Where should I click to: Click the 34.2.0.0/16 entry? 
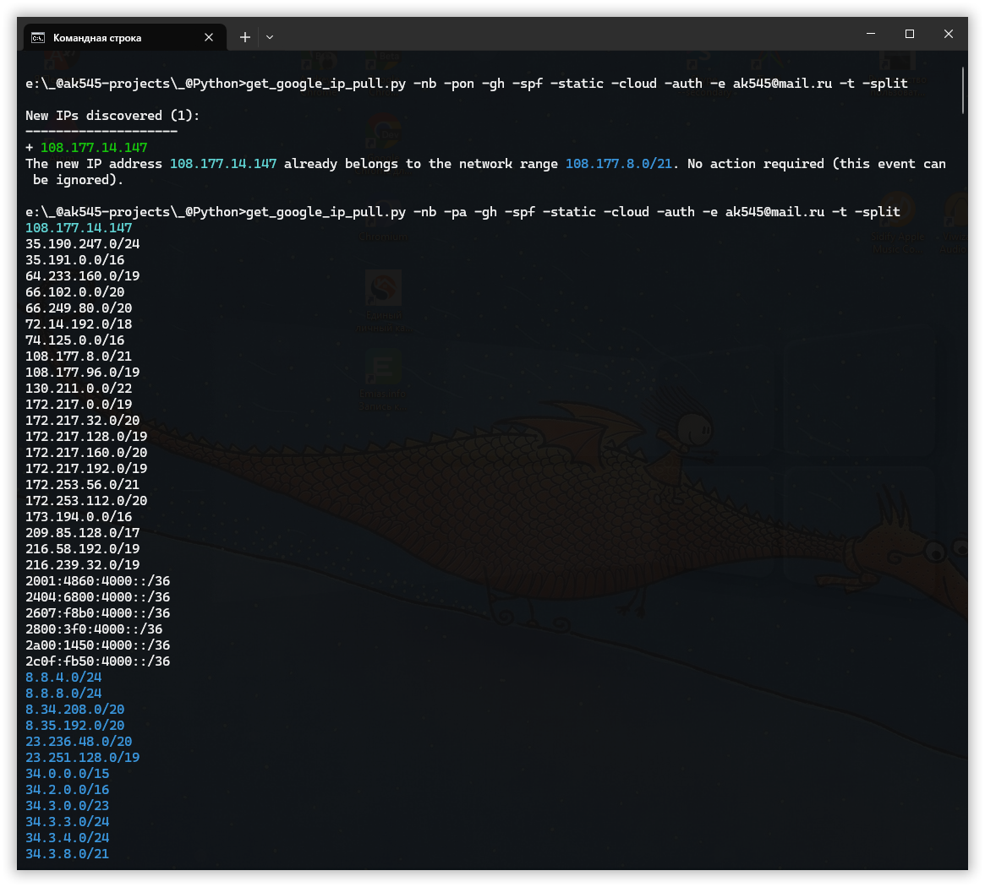(x=67, y=790)
